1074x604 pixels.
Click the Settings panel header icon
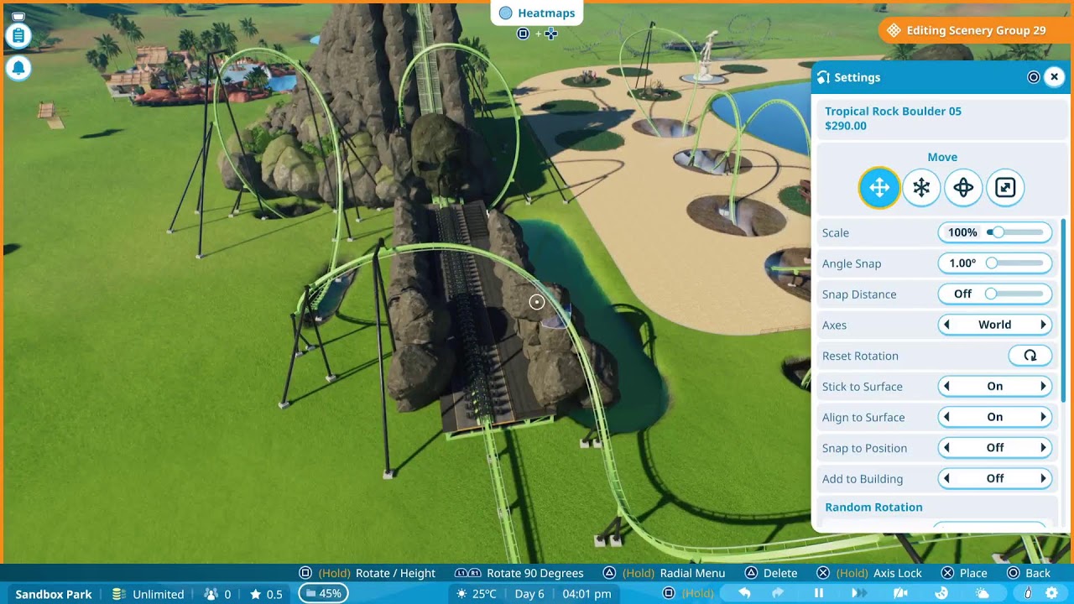click(x=823, y=77)
